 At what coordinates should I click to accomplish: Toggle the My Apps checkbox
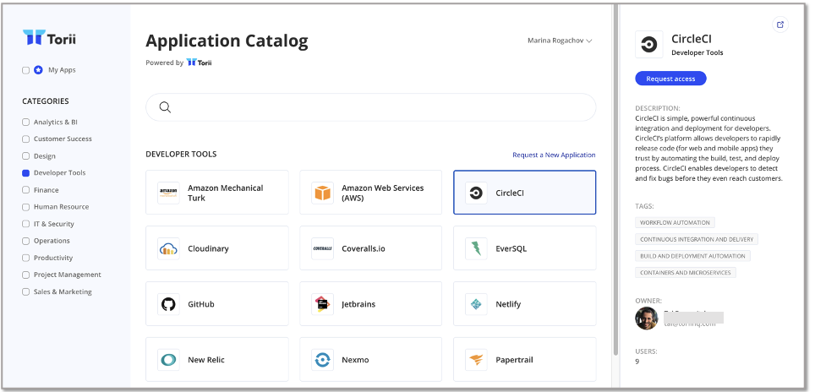(26, 70)
